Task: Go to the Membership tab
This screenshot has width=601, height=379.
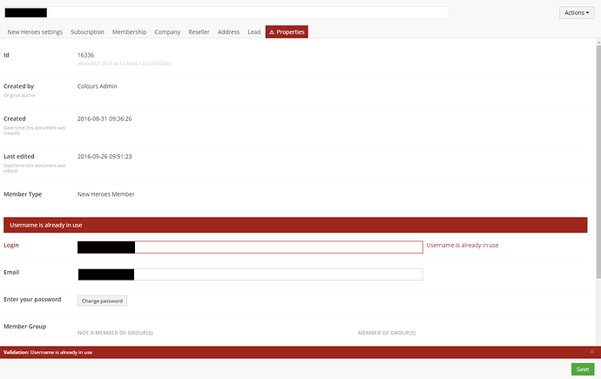Action: (129, 32)
